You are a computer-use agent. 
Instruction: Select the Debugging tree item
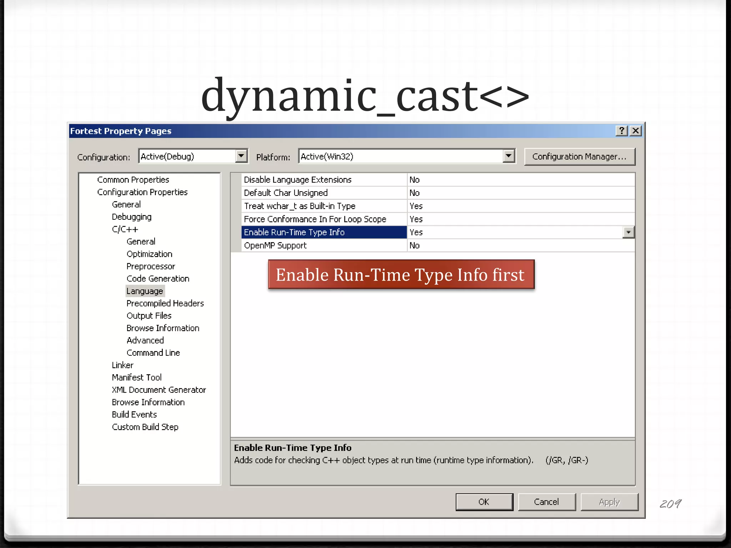click(132, 217)
